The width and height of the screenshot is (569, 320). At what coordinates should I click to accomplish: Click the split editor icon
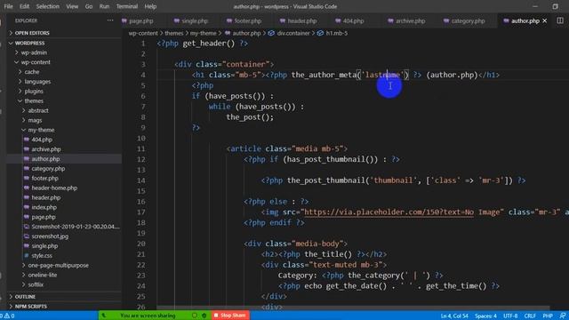(560, 20)
